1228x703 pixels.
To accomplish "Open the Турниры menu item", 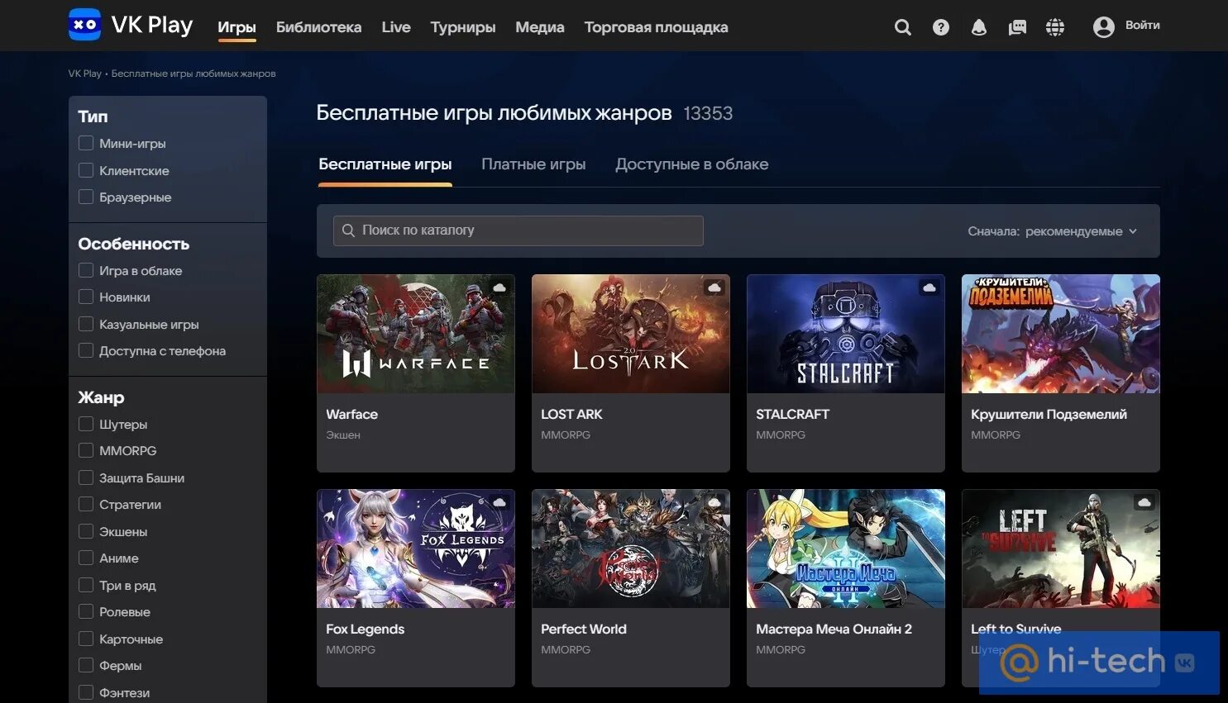I will tap(463, 27).
